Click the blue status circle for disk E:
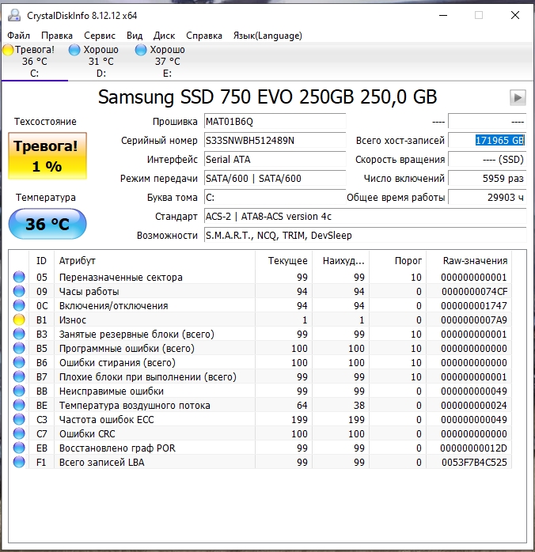 141,50
